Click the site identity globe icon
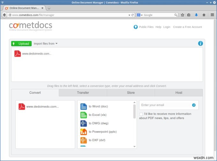 coord(10,15)
